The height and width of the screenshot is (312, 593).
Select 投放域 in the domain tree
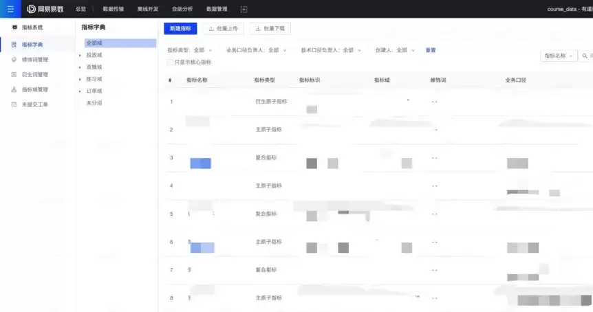pos(94,55)
